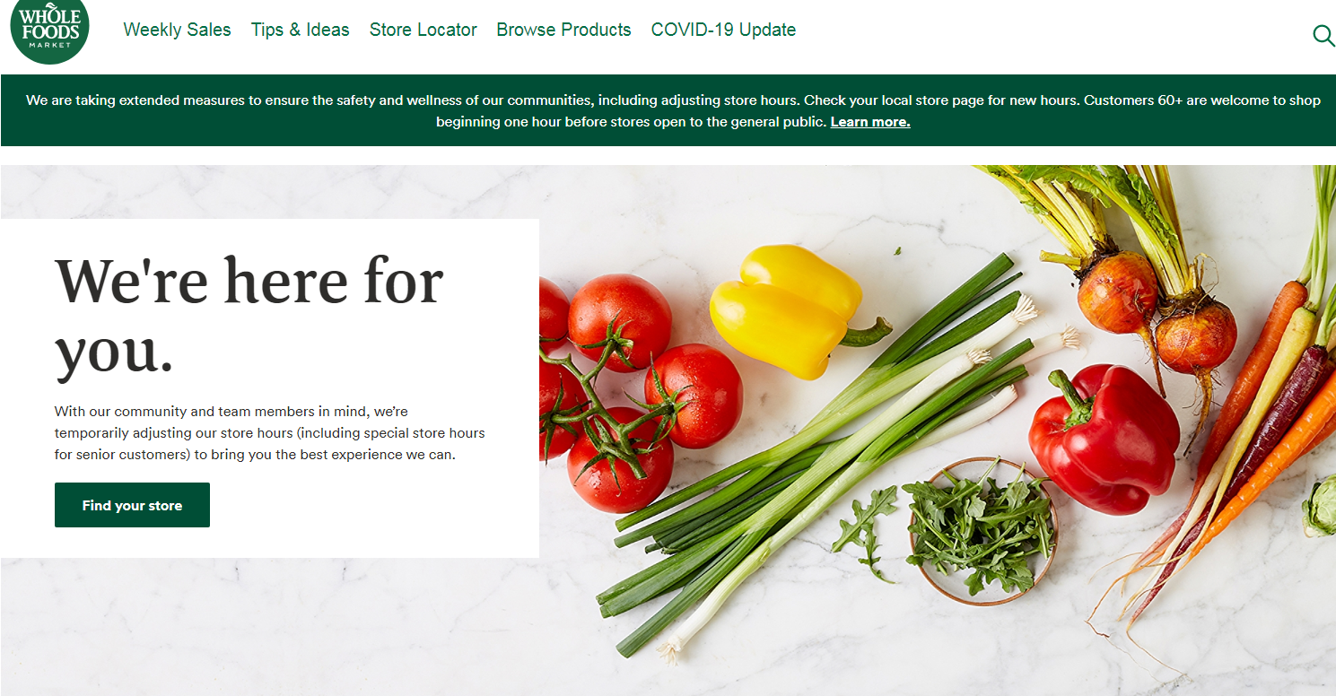Image resolution: width=1336 pixels, height=696 pixels.
Task: Click the Find your store button
Action: (x=132, y=505)
